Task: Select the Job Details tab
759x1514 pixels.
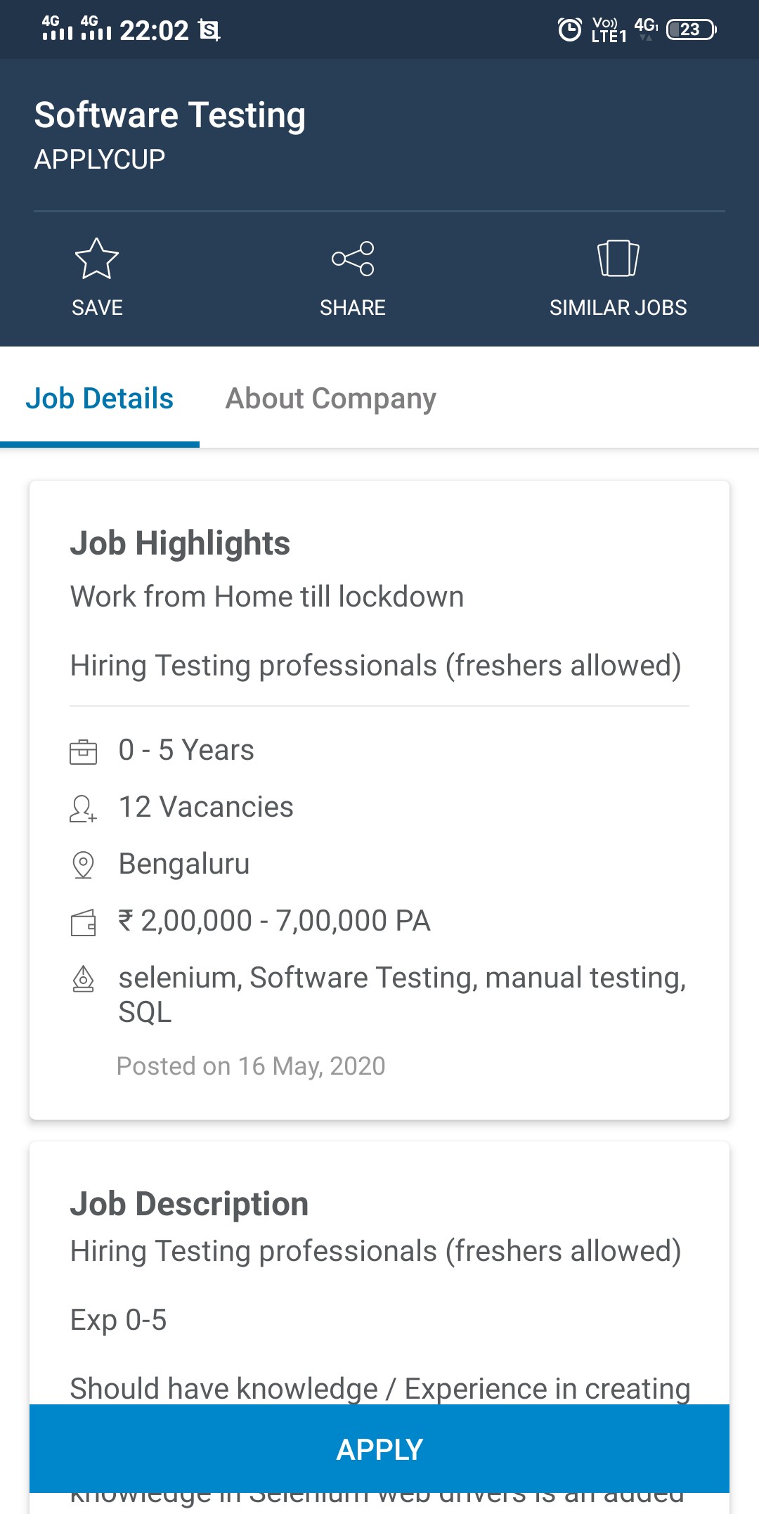Action: coord(100,399)
